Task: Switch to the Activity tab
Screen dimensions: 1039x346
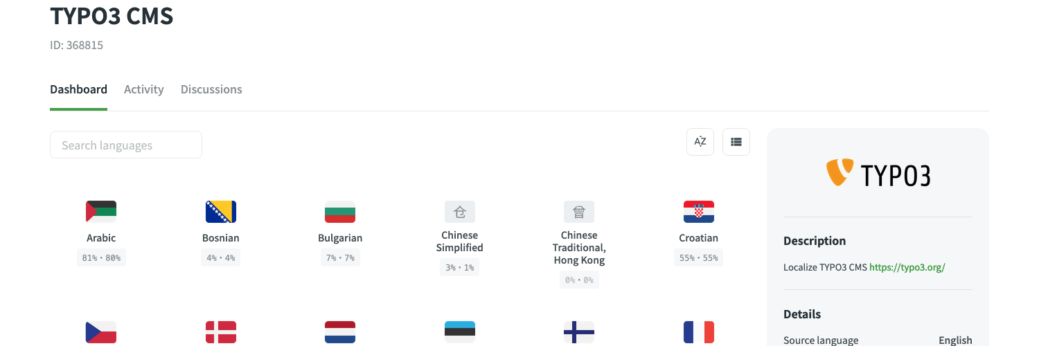Action: 144,89
